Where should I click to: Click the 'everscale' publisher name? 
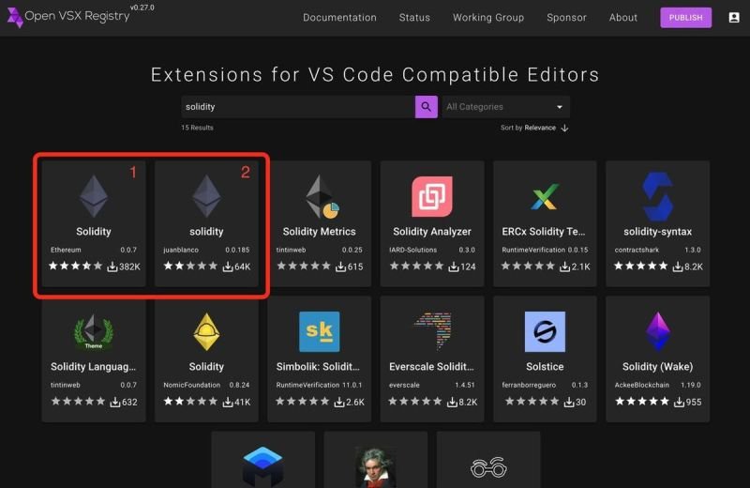404,385
